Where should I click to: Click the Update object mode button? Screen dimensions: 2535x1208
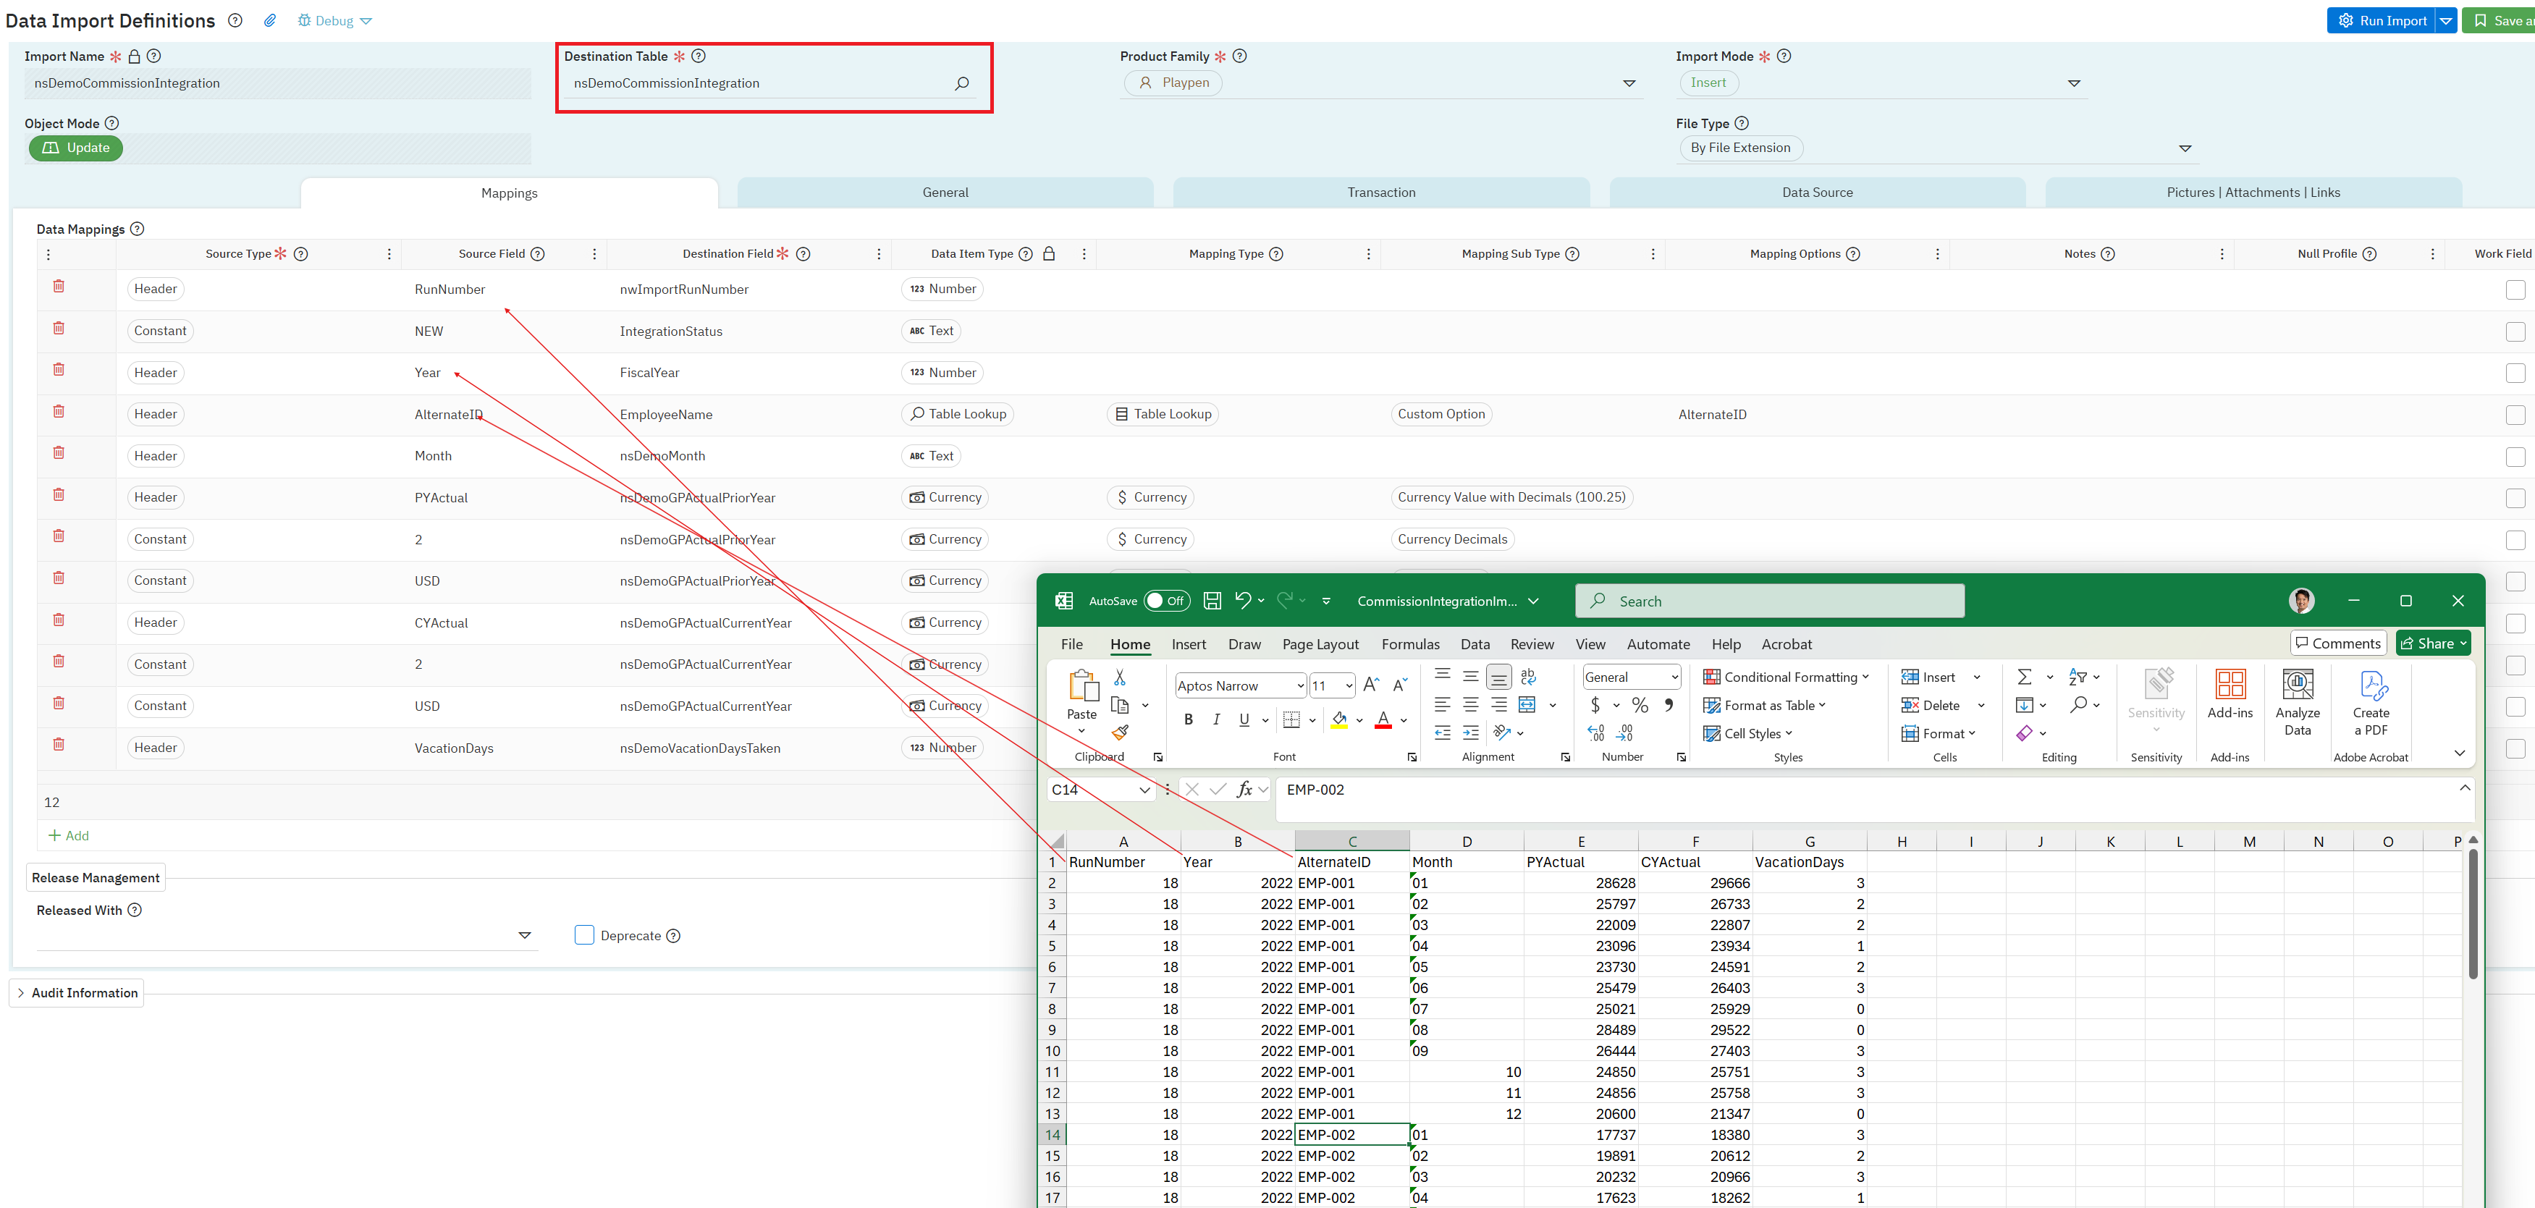pos(76,148)
